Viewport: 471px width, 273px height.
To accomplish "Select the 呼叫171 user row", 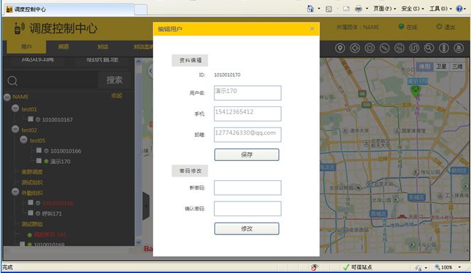I will 52,213.
